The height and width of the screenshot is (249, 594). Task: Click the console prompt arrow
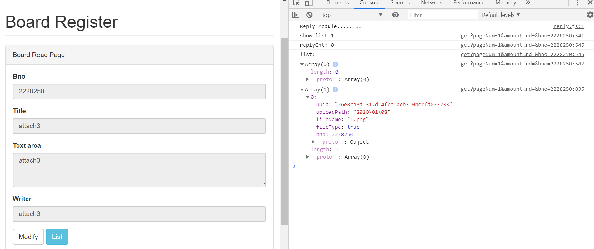point(294,166)
